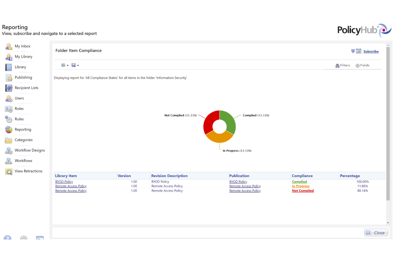
Task: Click the Publishing document icon
Action: tap(9, 78)
